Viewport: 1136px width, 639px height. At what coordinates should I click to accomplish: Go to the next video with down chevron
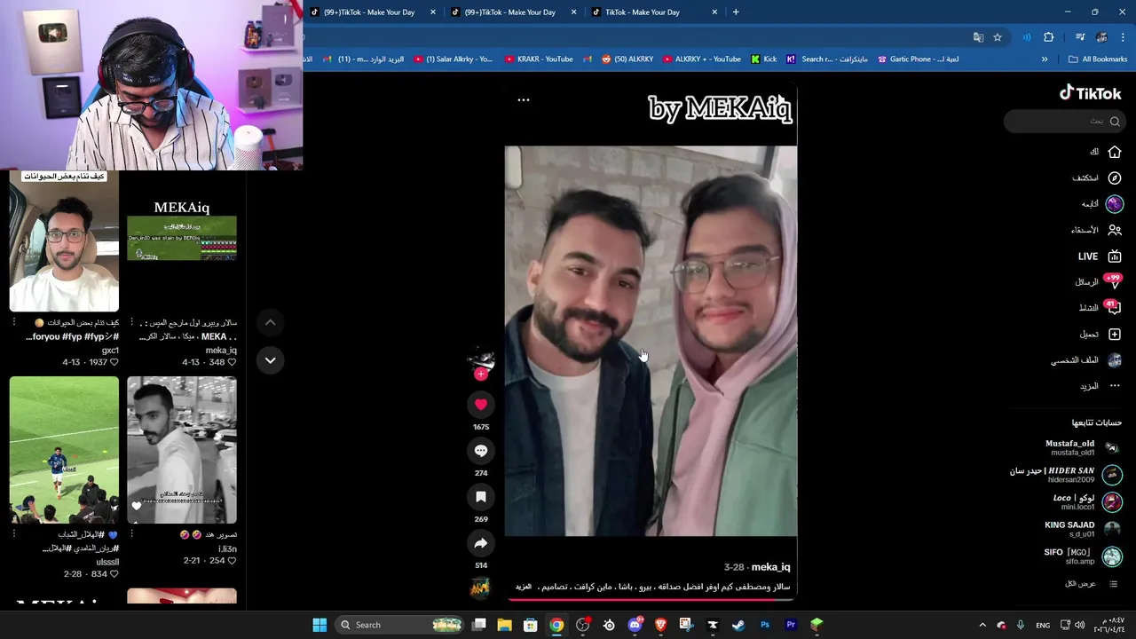point(270,360)
